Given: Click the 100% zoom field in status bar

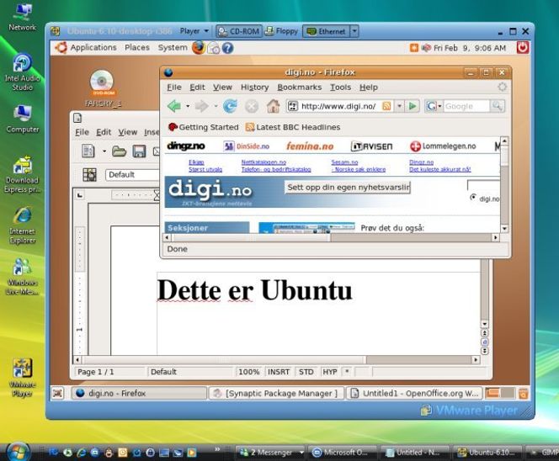Looking at the screenshot, I should click(x=248, y=372).
